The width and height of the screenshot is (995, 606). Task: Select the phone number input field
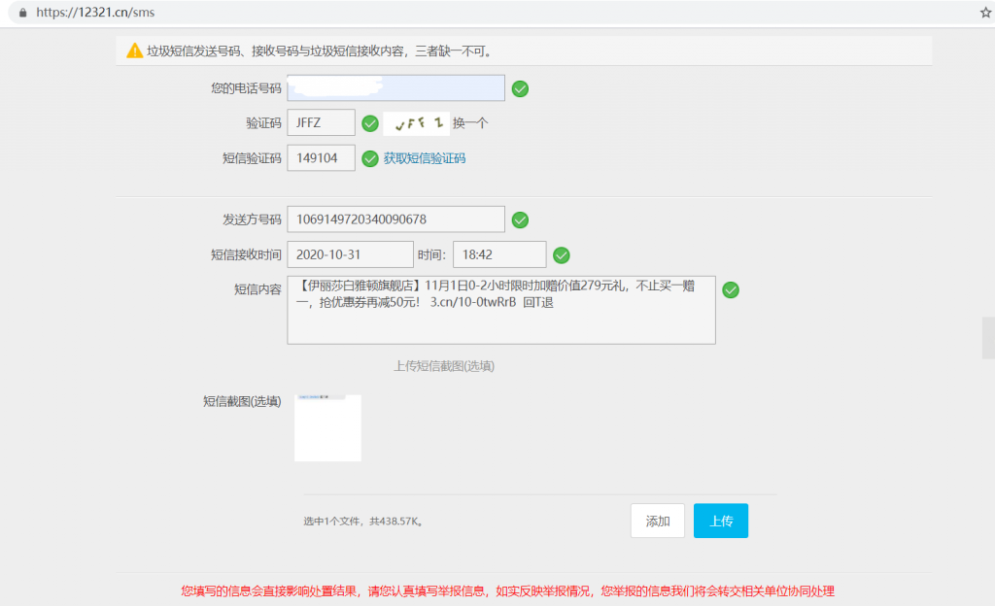(395, 87)
